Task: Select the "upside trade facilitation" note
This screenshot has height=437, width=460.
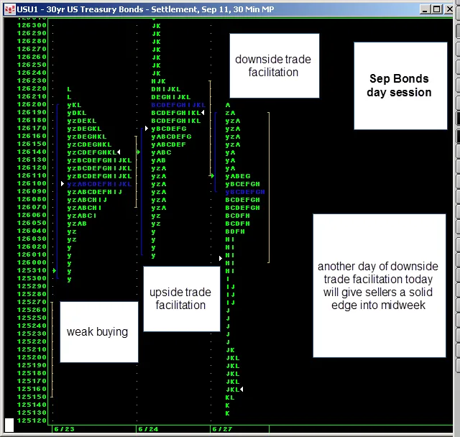Action: click(180, 298)
